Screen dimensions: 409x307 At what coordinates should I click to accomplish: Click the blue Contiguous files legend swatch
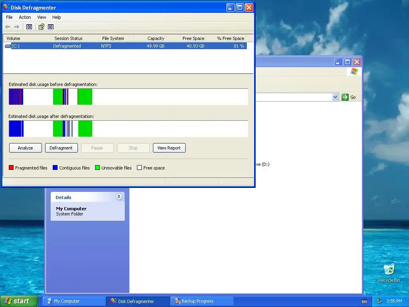tap(55, 167)
